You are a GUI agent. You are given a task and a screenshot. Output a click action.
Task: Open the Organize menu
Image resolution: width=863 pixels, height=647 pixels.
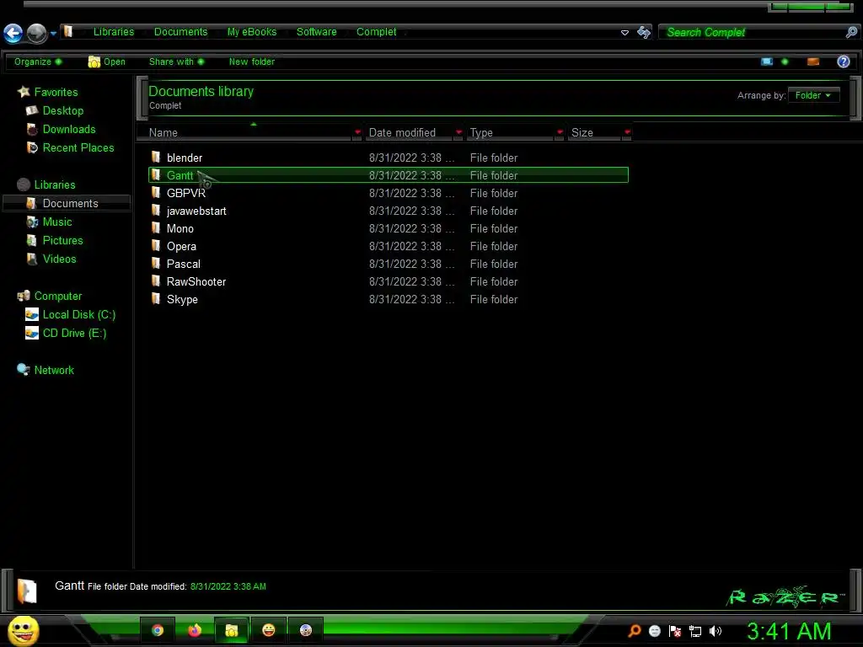click(x=38, y=61)
